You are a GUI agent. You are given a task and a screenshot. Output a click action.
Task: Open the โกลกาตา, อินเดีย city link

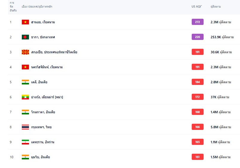pos(43,112)
